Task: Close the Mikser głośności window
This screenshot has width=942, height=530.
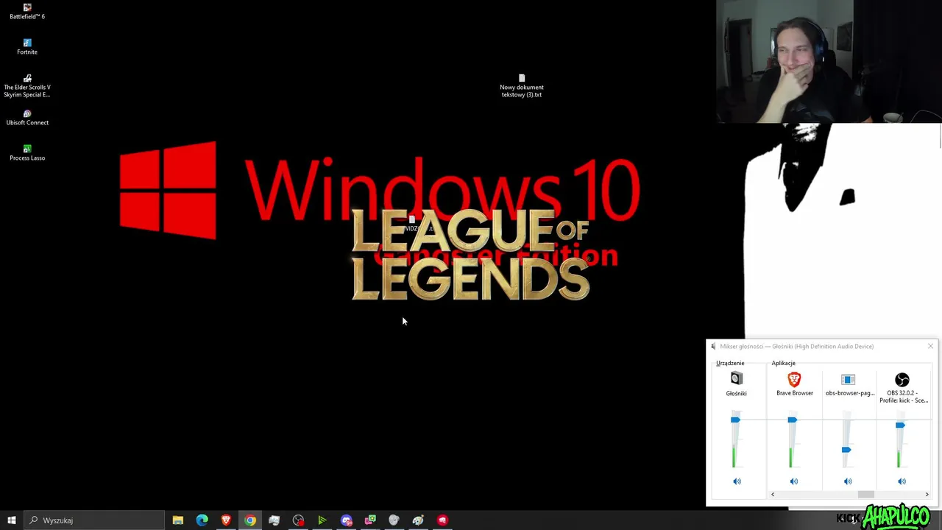Action: coord(930,346)
